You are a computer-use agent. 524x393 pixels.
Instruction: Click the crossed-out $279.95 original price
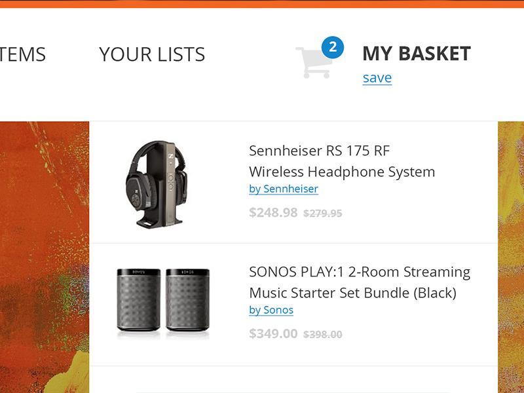point(322,214)
